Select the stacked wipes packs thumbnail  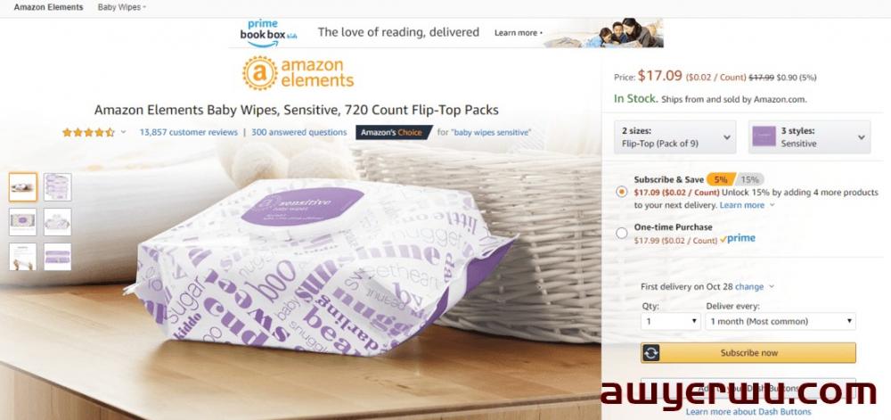tap(57, 187)
